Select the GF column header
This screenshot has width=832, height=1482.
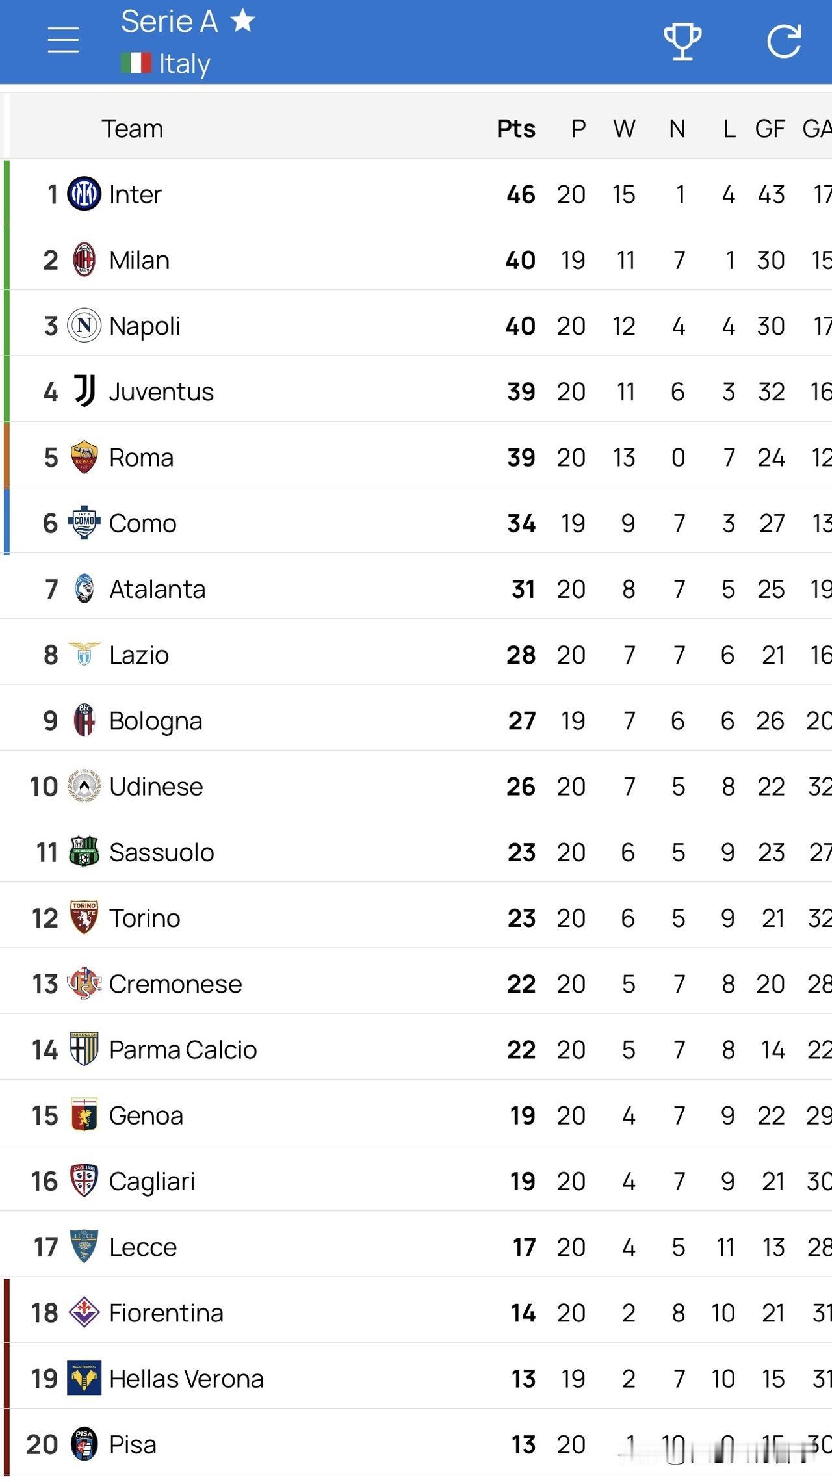point(770,129)
